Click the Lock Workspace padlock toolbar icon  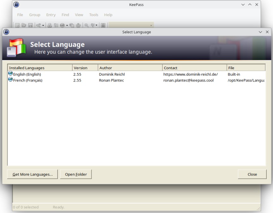pyautogui.click(x=103, y=25)
